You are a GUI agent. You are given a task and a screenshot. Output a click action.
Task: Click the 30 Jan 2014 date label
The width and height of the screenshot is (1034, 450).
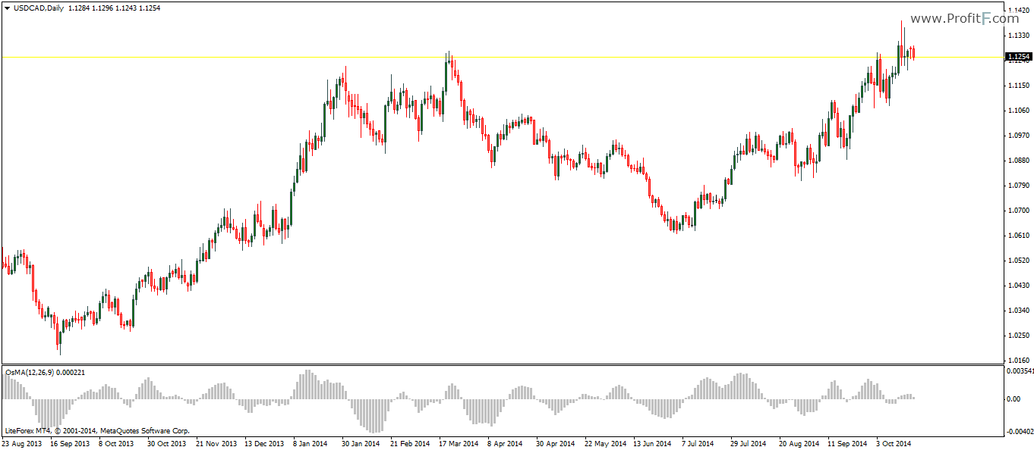click(359, 444)
